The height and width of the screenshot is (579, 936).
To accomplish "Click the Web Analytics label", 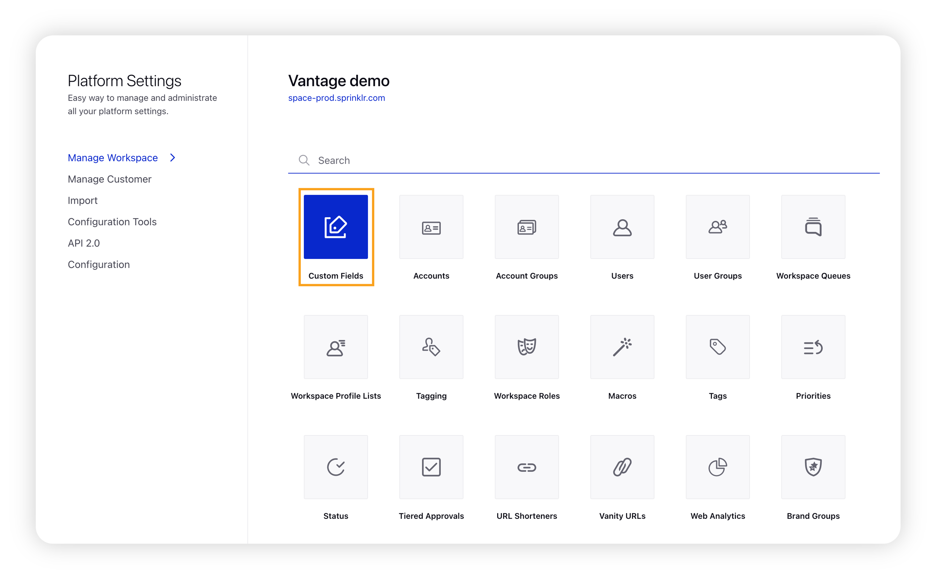I will coord(718,516).
